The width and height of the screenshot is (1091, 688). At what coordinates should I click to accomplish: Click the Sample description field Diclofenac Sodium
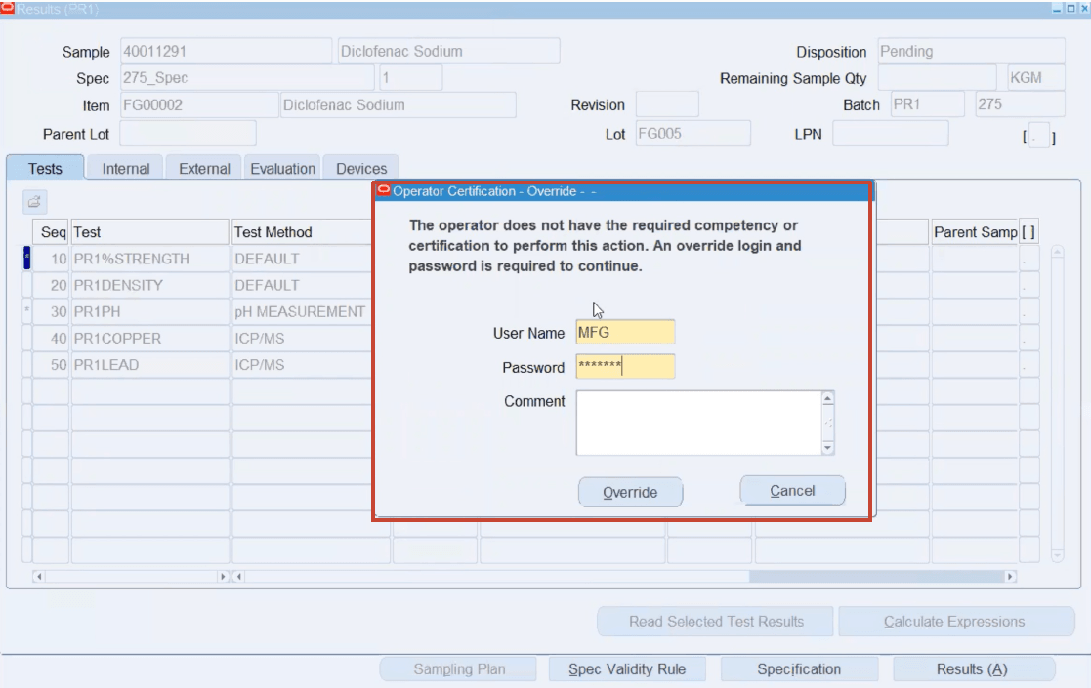[448, 52]
